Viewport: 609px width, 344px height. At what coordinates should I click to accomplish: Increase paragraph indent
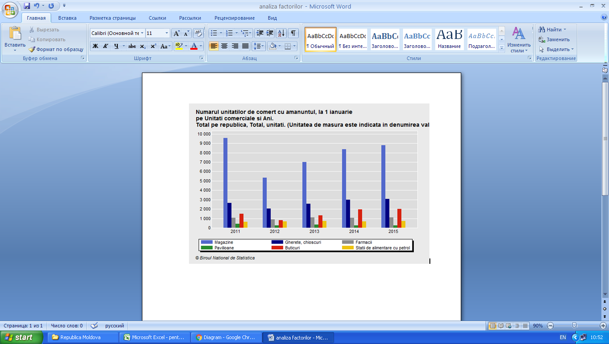pyautogui.click(x=270, y=33)
